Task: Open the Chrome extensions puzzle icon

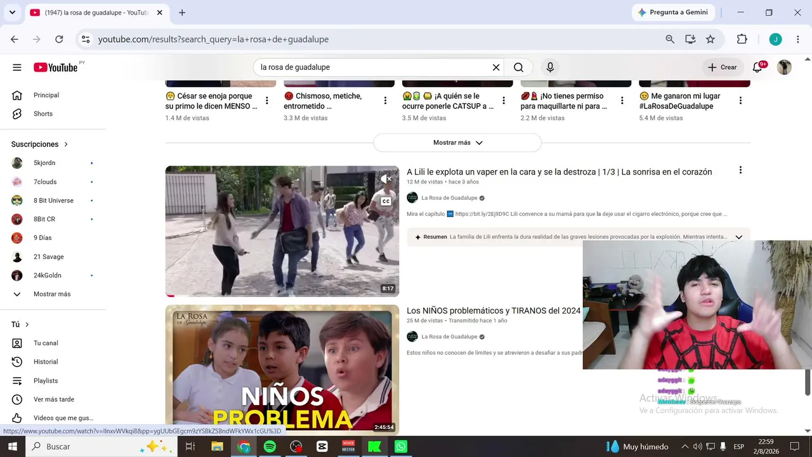Action: click(742, 39)
